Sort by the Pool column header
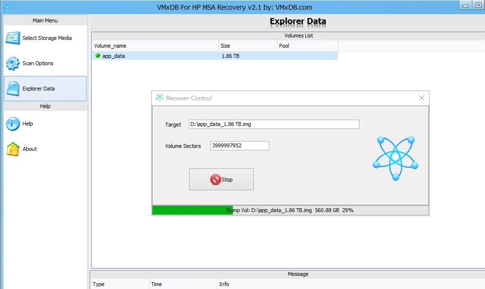485x289 pixels. pyautogui.click(x=307, y=46)
